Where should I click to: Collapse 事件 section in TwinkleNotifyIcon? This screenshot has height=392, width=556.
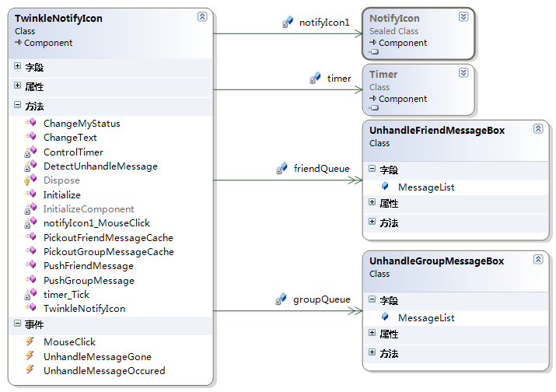18,324
